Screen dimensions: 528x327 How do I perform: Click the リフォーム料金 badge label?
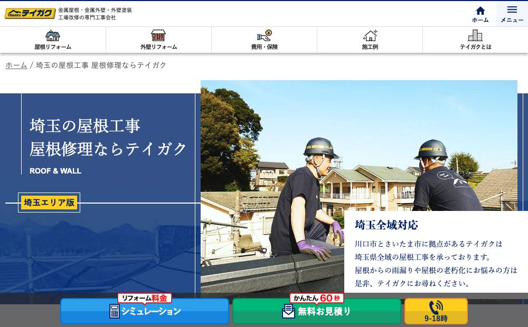[x=145, y=298]
